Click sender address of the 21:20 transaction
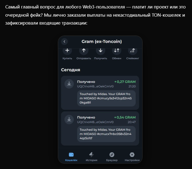192x169 pixels. pyautogui.click(x=95, y=86)
